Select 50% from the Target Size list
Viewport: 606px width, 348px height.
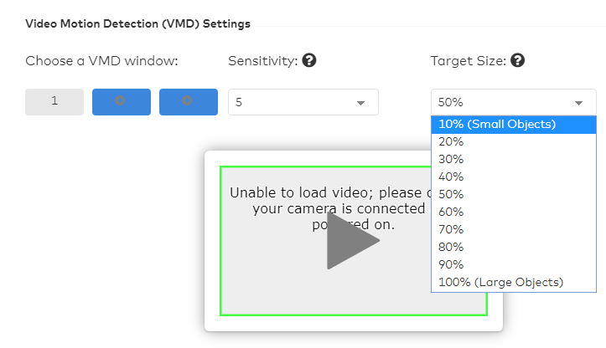pyautogui.click(x=452, y=194)
